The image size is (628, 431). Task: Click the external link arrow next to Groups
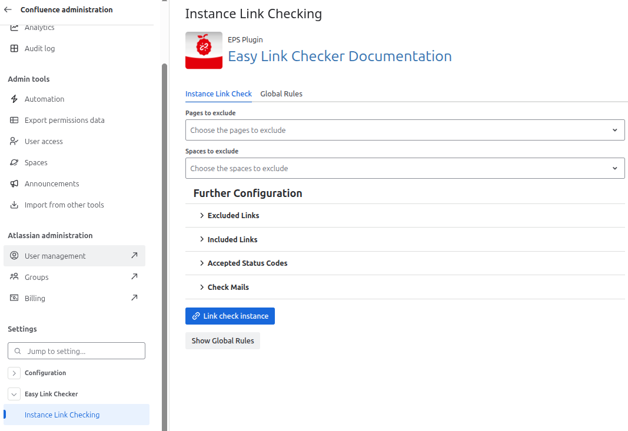(x=134, y=276)
